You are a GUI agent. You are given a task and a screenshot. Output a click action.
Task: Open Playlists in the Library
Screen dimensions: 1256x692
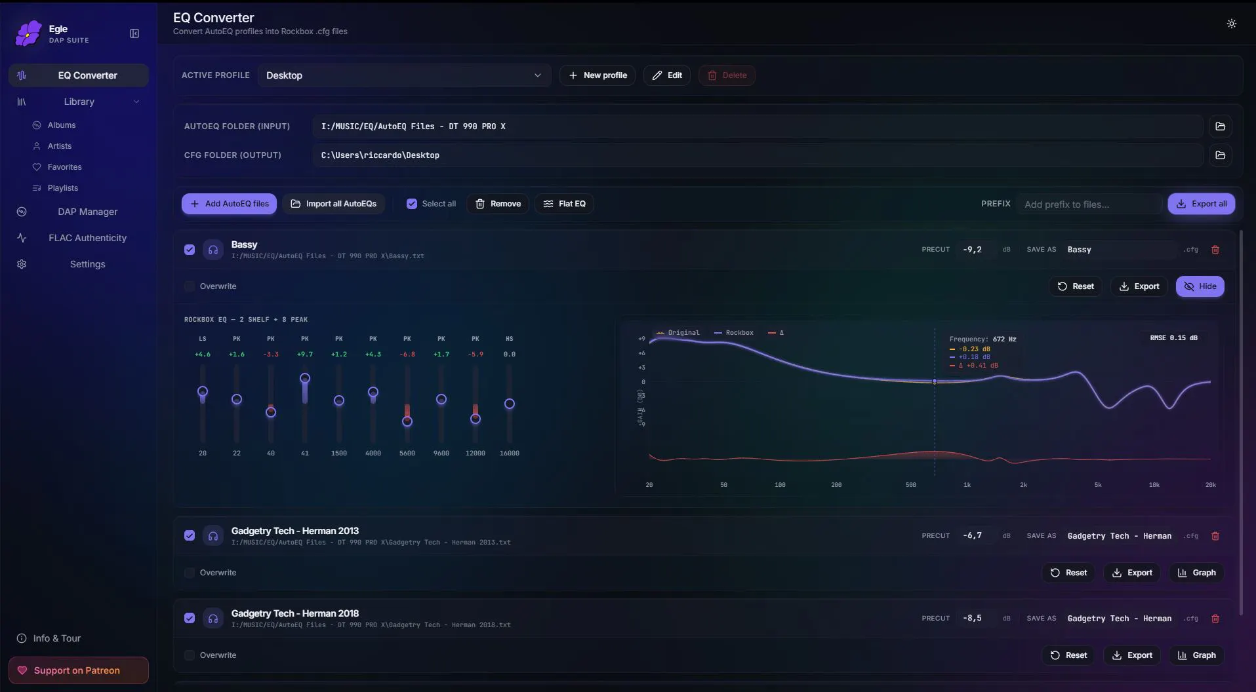[63, 188]
